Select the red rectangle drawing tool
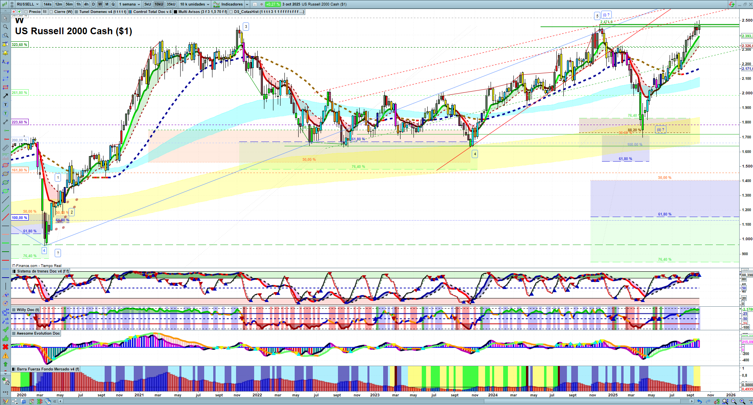Image resolution: width=753 pixels, height=405 pixels. coord(5,87)
